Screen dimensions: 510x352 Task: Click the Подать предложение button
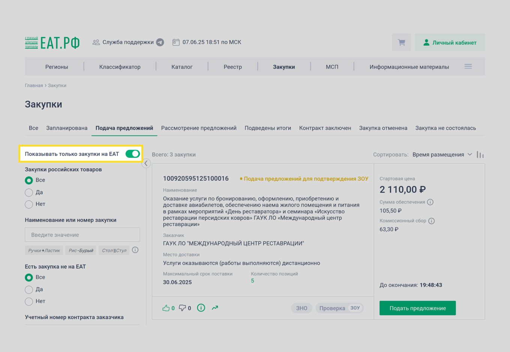pos(417,308)
